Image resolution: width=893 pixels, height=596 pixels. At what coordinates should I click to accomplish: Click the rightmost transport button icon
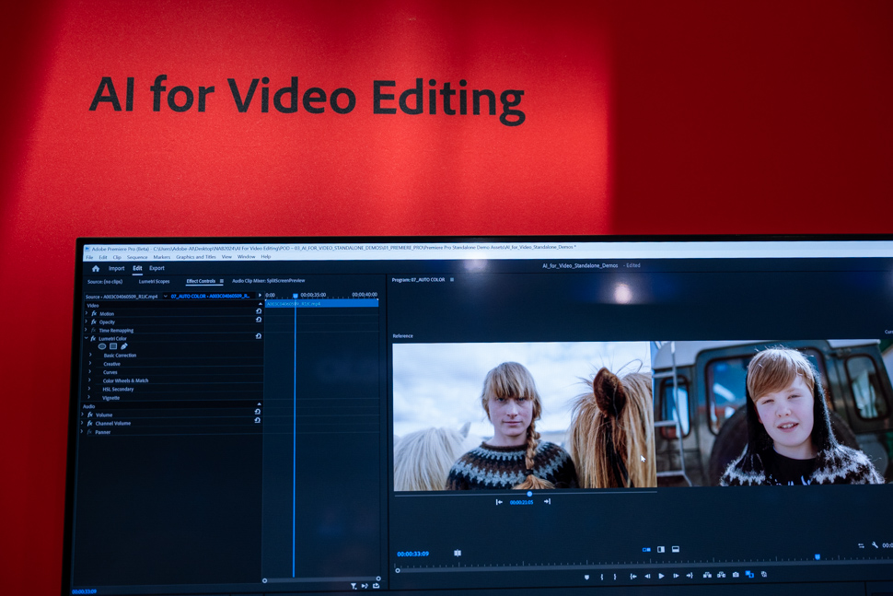764,574
